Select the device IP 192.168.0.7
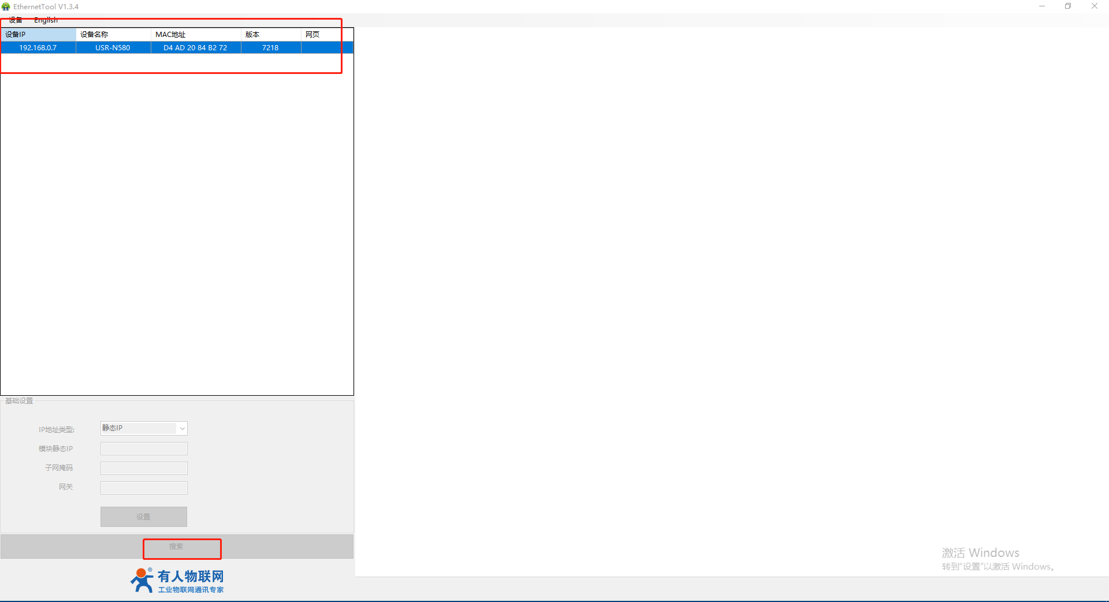The image size is (1109, 602). (38, 48)
